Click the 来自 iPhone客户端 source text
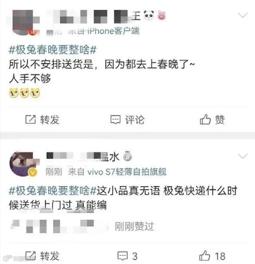Viewport: 255px width, 264px height. click(x=104, y=31)
